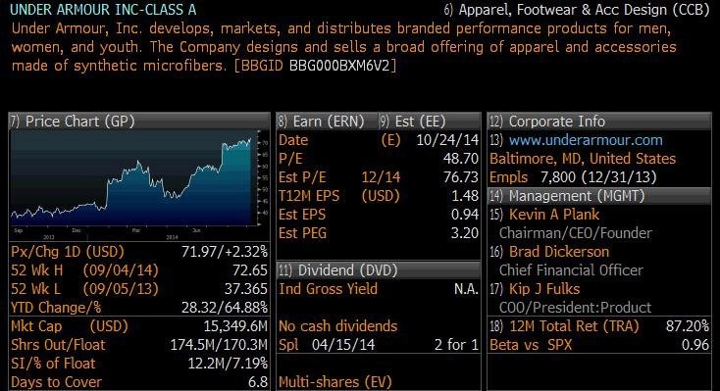Open Apparel, Footwear & Acc Design (CCB) classification
720x391 pixels.
584,10
